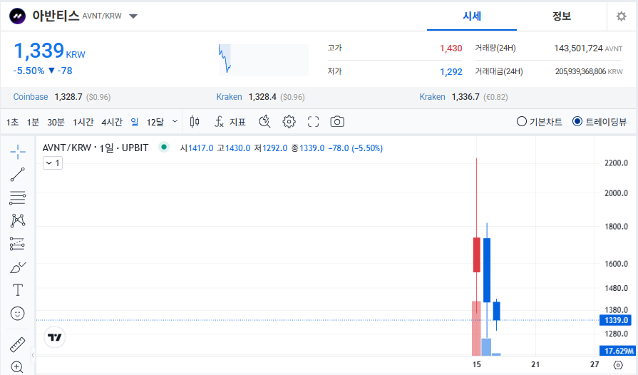This screenshot has height=375, width=638.
Task: Click the date label 21 on axis
Action: 535,364
